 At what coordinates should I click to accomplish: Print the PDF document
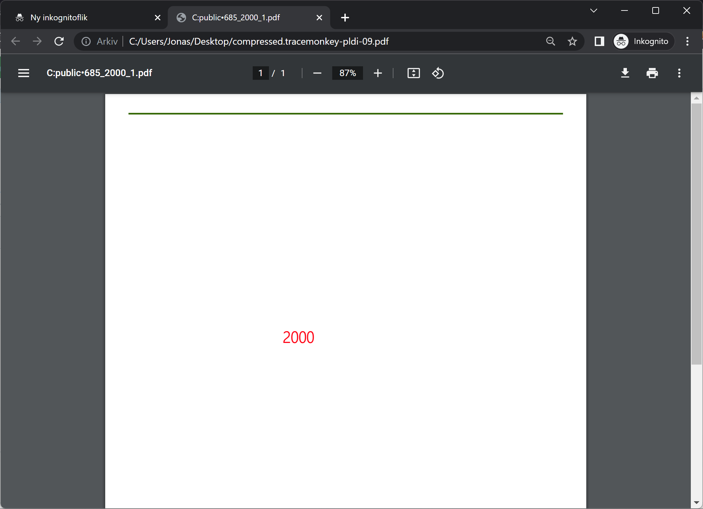click(652, 73)
